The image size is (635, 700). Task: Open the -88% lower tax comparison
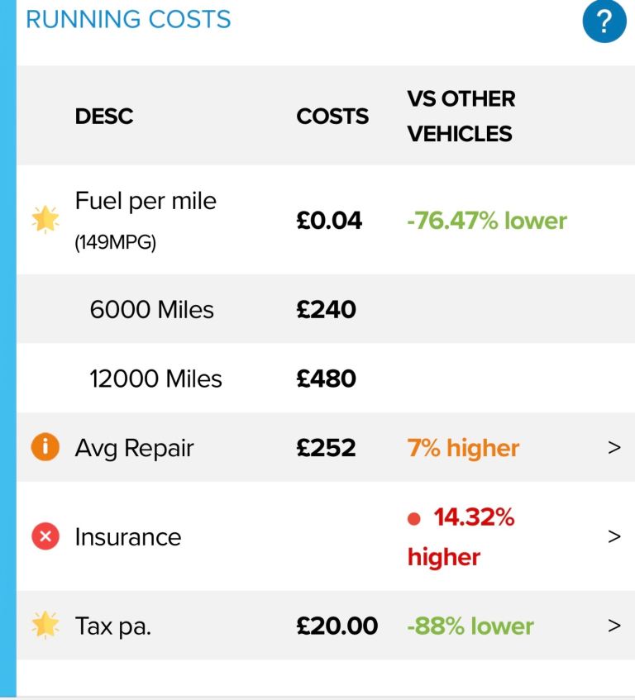(x=470, y=626)
